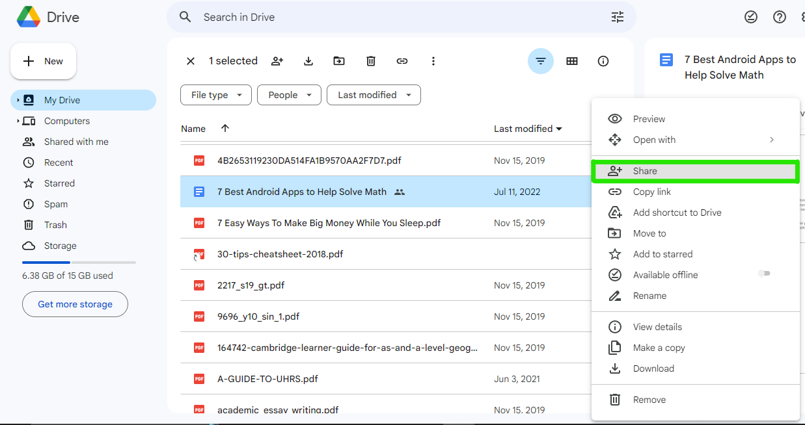Click the trash icon in selection toolbar
Image resolution: width=805 pixels, height=425 pixels.
click(371, 61)
